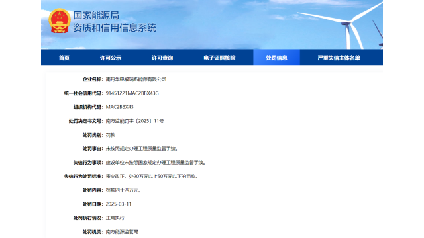
Task: Click the 处罚执行情况 label
Action: [88, 218]
